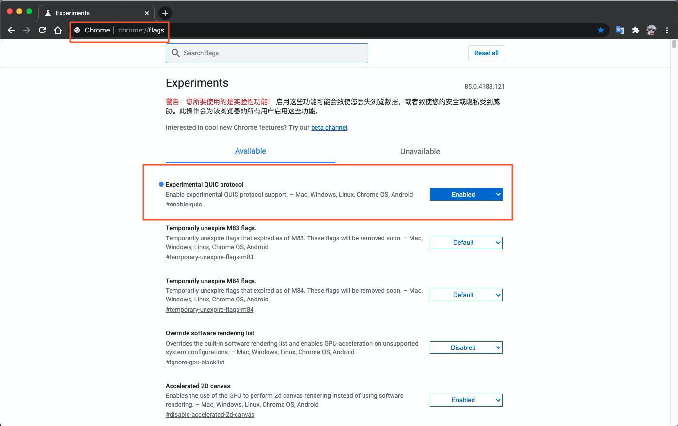This screenshot has height=426, width=678.
Task: Click the Temporarily unexpire M83 flags title
Action: tap(211, 228)
